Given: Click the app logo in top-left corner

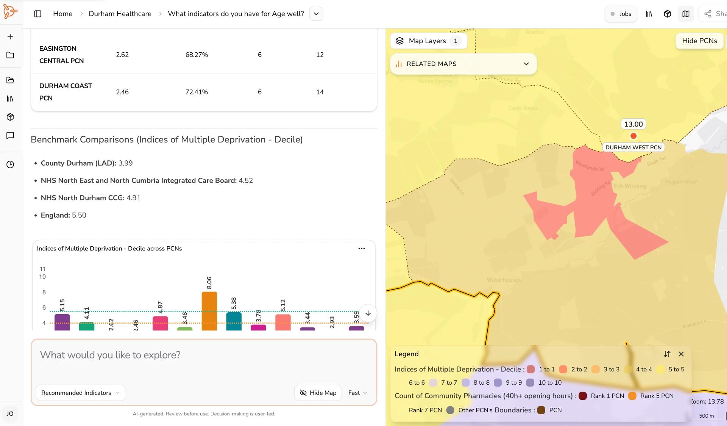Looking at the screenshot, I should (10, 12).
